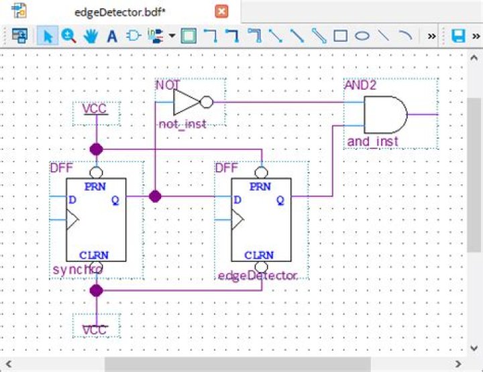Image resolution: width=483 pixels, height=372 pixels.
Task: Click the junction dot below synchro CLRN
Action: click(96, 291)
